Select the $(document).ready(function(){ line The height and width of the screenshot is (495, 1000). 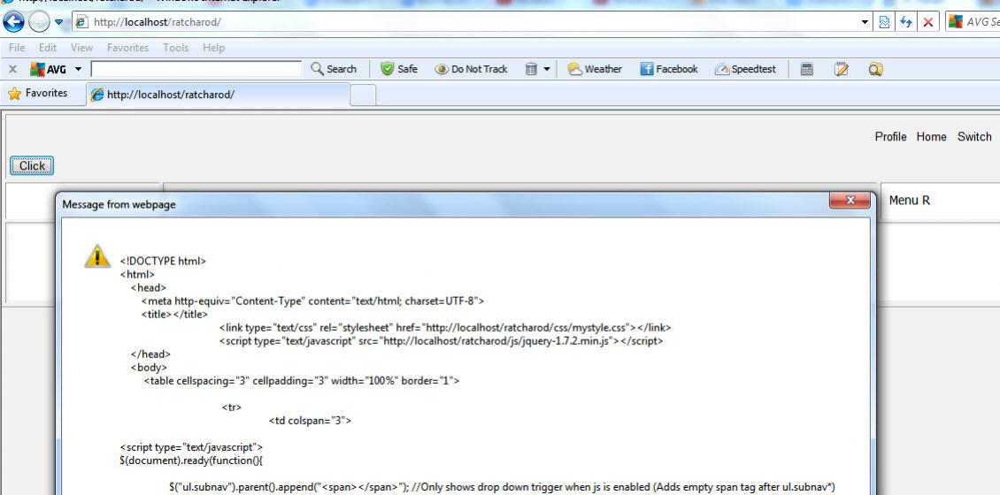coord(191,460)
